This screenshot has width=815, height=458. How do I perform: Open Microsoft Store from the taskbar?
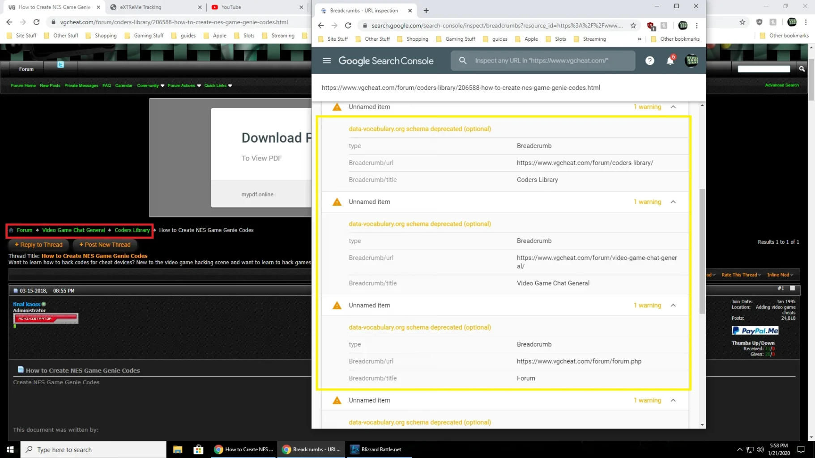click(198, 450)
